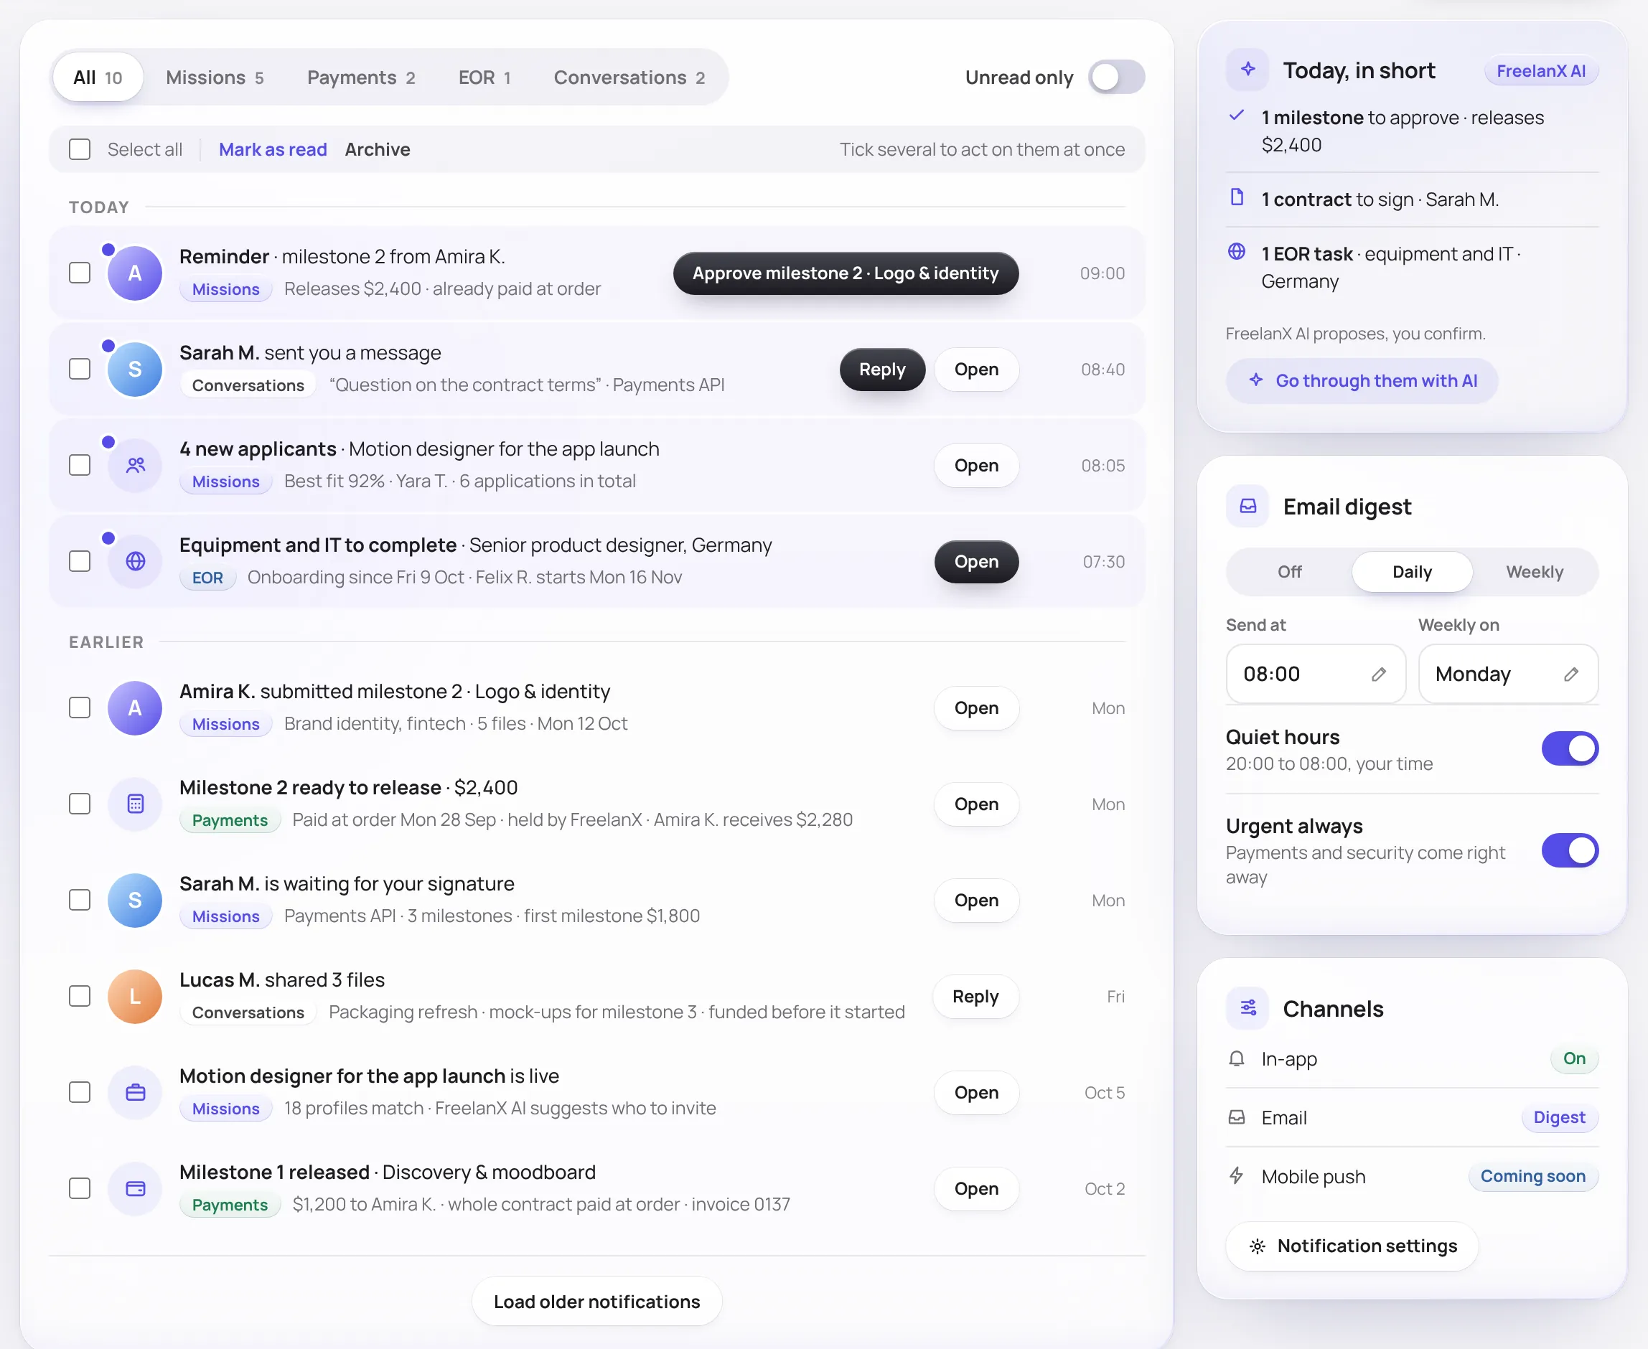Image resolution: width=1648 pixels, height=1349 pixels.
Task: Switch to the Payments tab
Action: point(361,77)
